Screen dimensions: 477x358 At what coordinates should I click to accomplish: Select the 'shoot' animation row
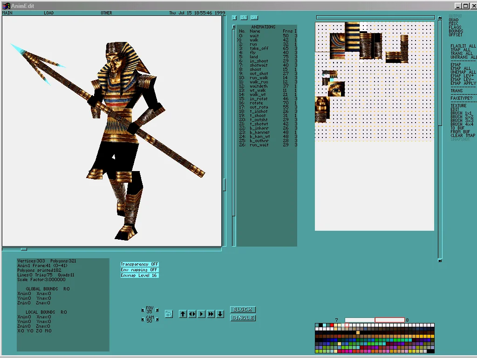(x=268, y=69)
